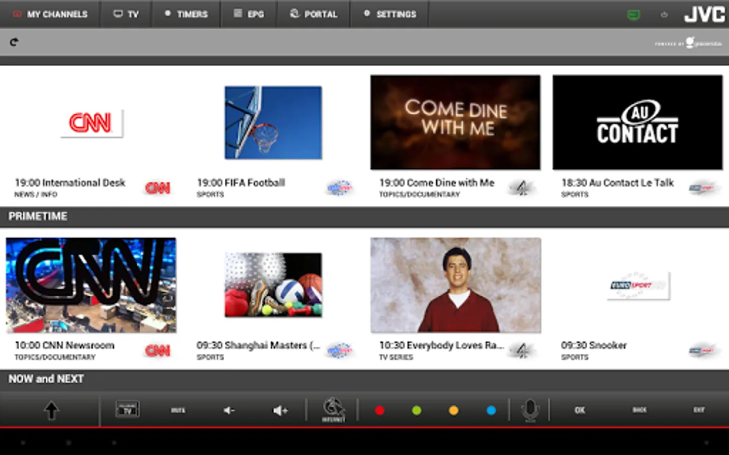
Task: Go to the EPG tab
Action: (x=249, y=14)
